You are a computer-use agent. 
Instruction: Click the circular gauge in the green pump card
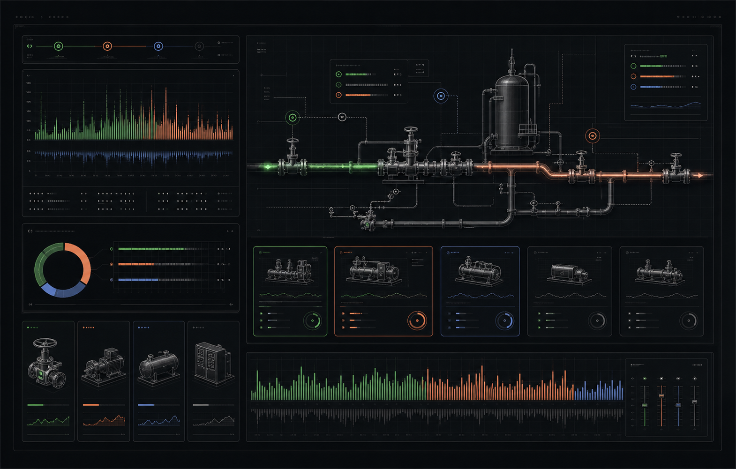tap(312, 321)
